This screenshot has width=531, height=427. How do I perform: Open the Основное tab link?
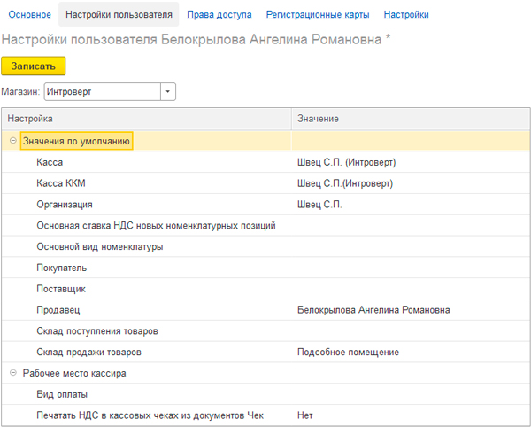coord(29,14)
